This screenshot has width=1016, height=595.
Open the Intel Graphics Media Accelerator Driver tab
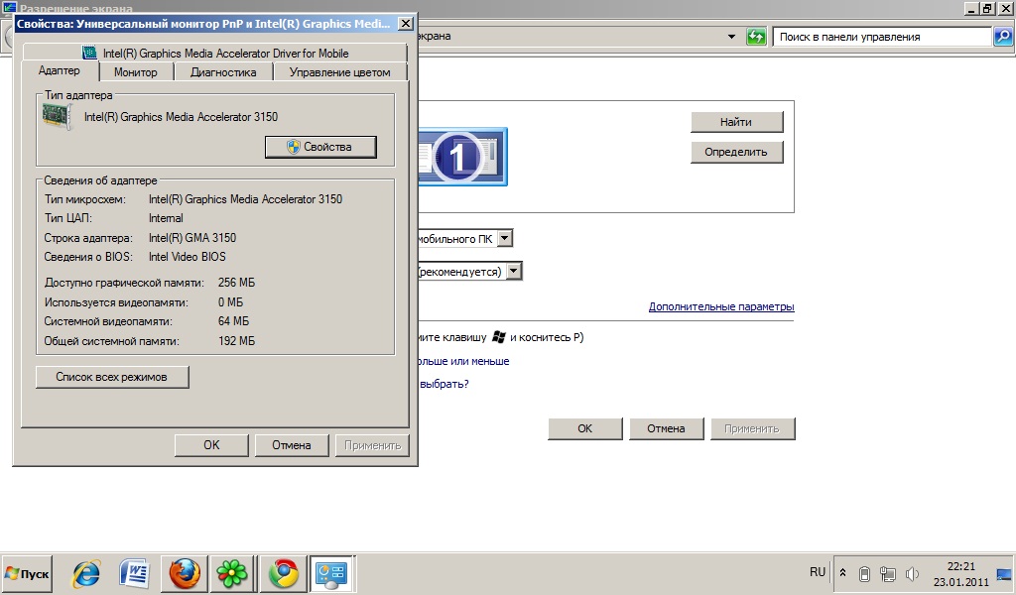(x=215, y=54)
